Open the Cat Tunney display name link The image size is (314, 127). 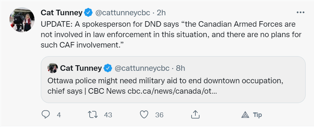pyautogui.click(x=61, y=13)
